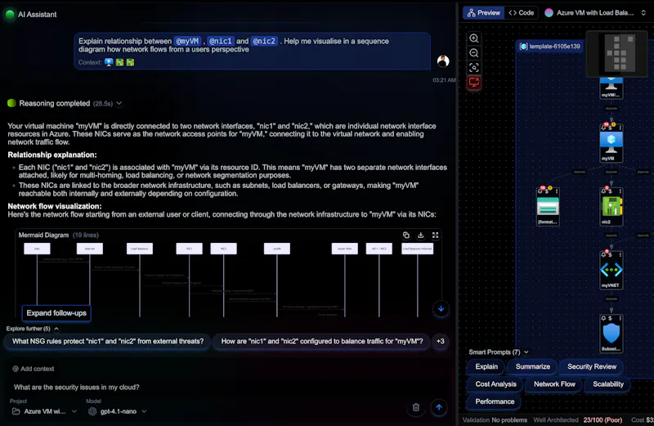This screenshot has width=654, height=426.
Task: Click the Well Architected 23/100 (Poor) score
Action: click(577, 420)
